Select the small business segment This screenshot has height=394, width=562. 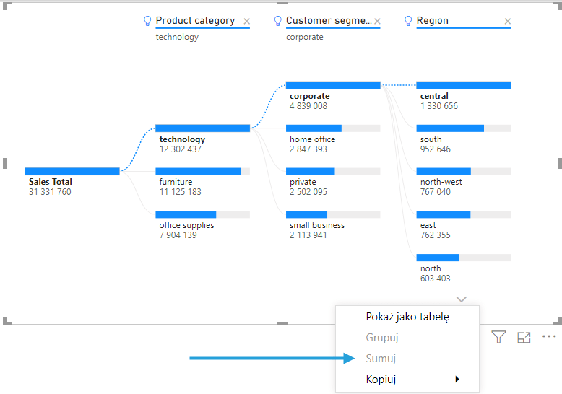point(332,215)
